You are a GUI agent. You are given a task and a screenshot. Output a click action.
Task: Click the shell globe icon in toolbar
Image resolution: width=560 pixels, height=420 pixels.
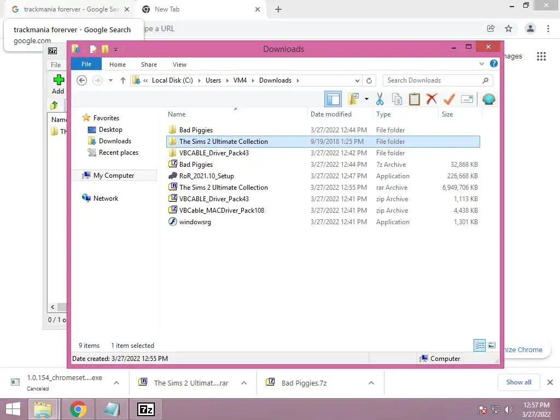[488, 99]
